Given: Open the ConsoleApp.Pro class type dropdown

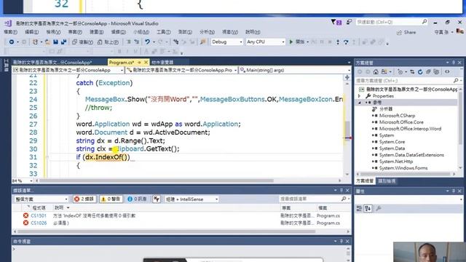Looking at the screenshot, I should point(181,70).
